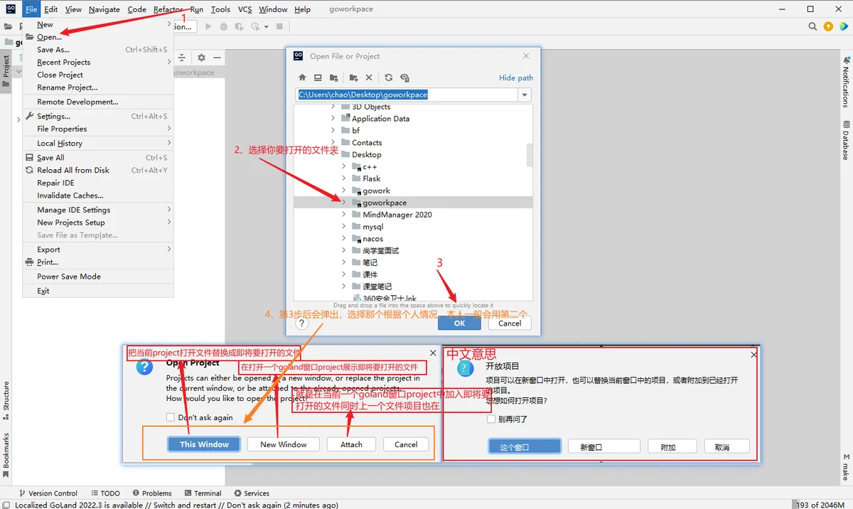The image size is (853, 509).
Task: Select Power Save Mode entry
Action: point(98,277)
